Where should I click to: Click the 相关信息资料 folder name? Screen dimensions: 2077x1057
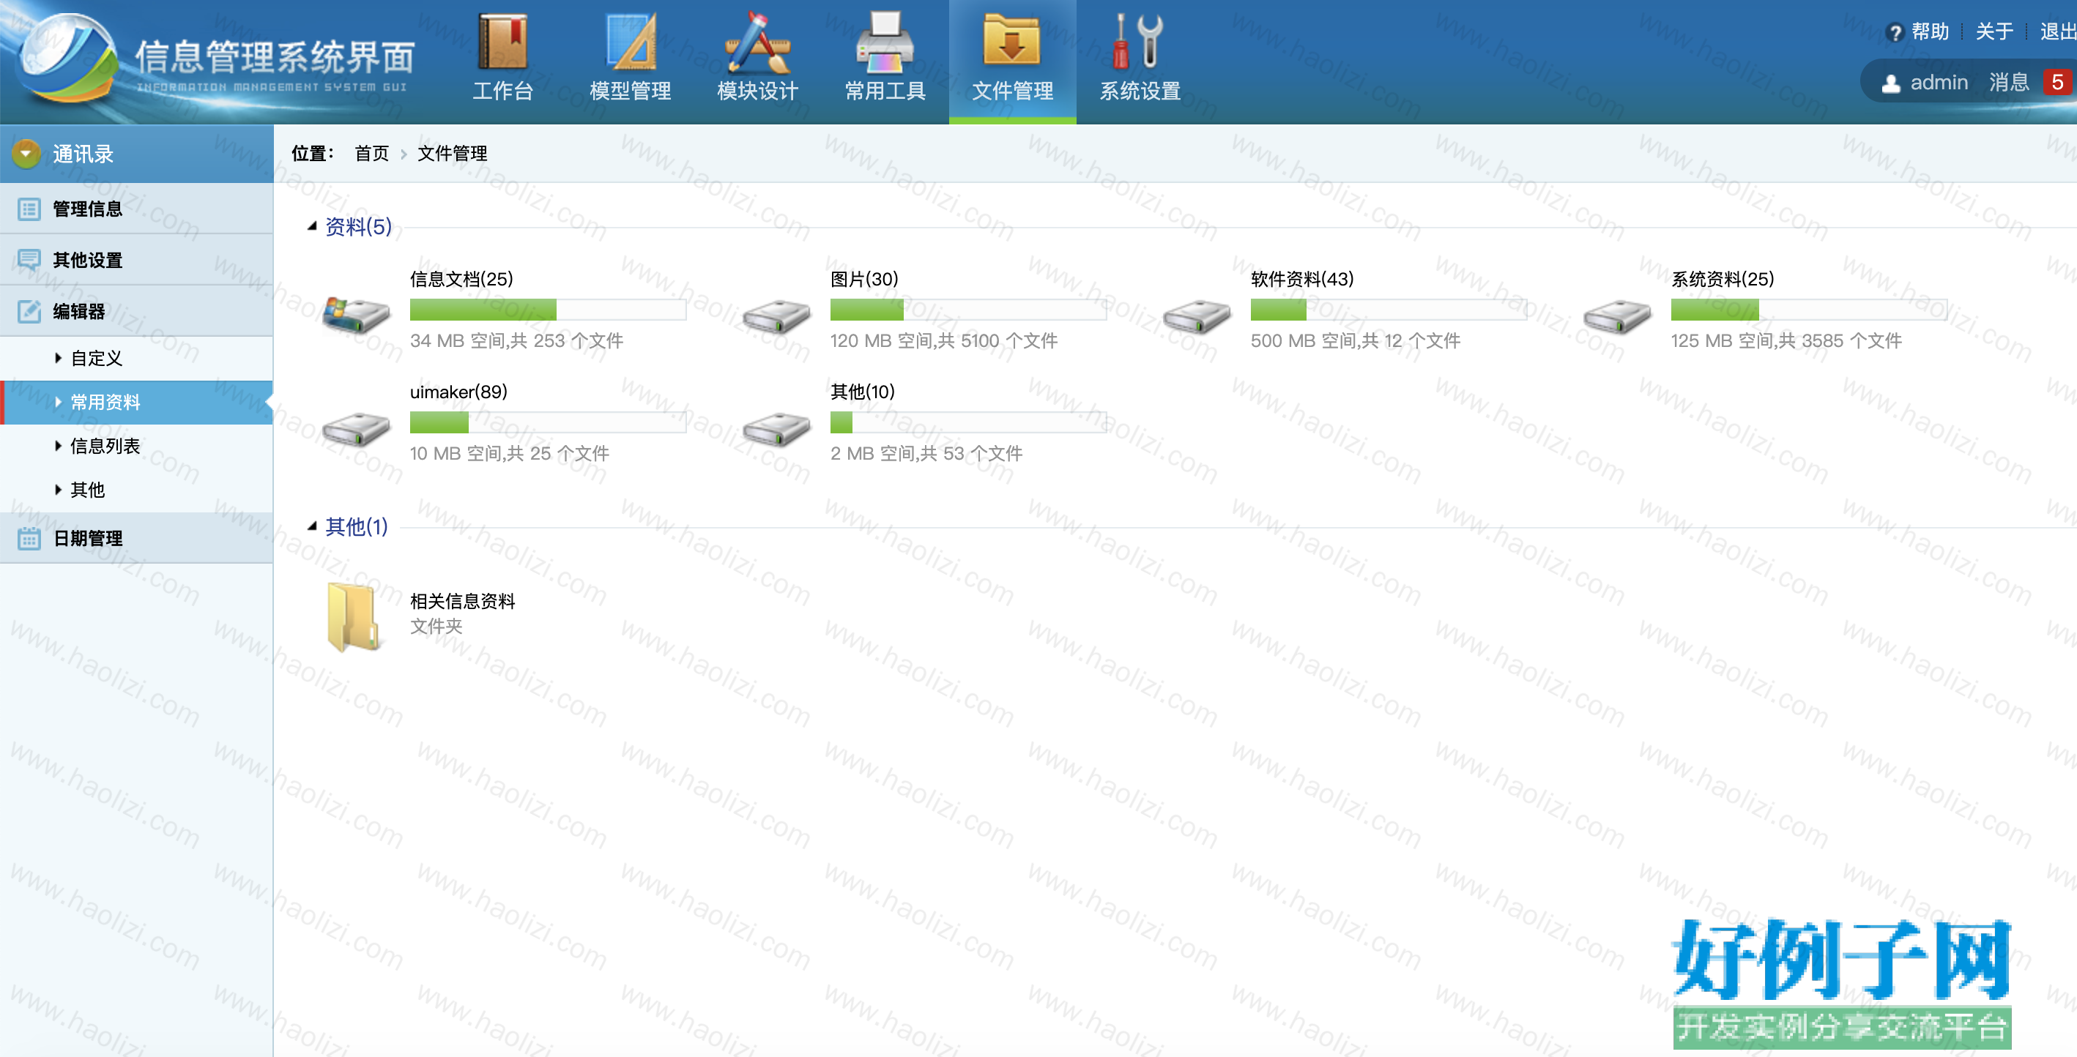pos(463,601)
